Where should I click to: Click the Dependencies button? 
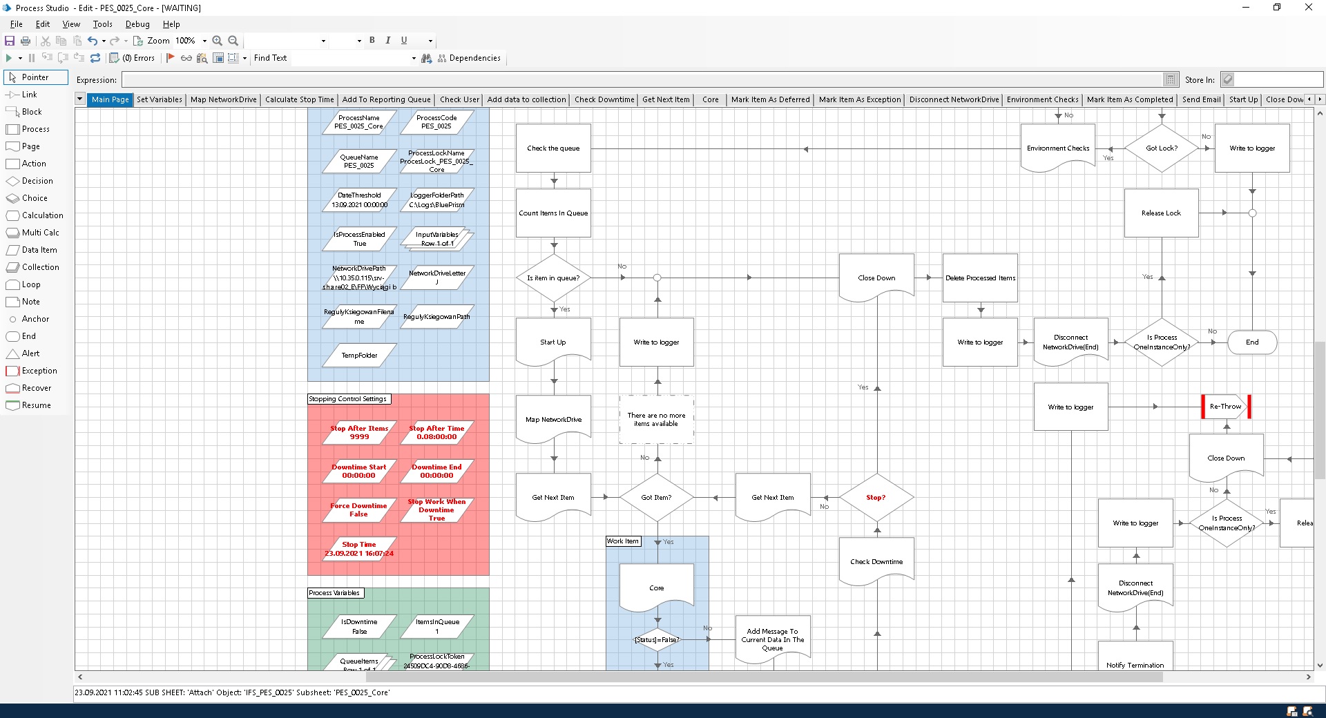(470, 58)
